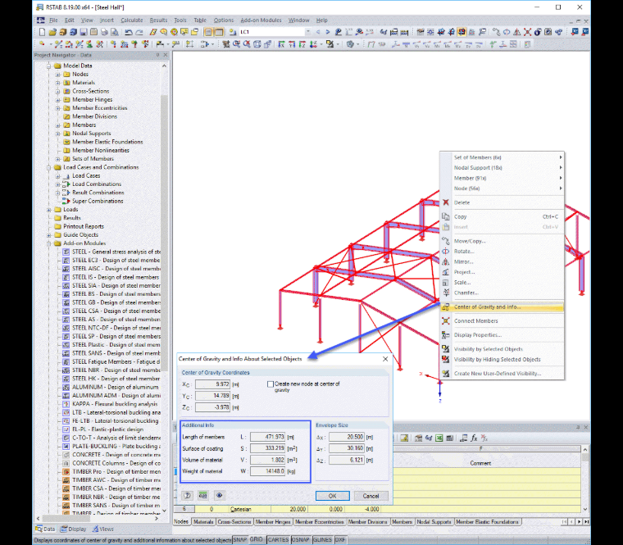Switch to Display navigator tab
The width and height of the screenshot is (623, 545).
pyautogui.click(x=73, y=529)
